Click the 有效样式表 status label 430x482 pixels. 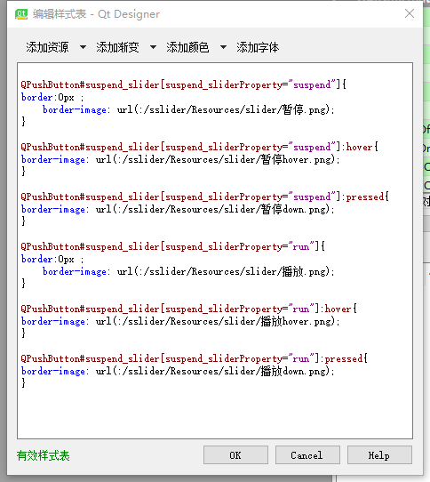pyautogui.click(x=44, y=455)
